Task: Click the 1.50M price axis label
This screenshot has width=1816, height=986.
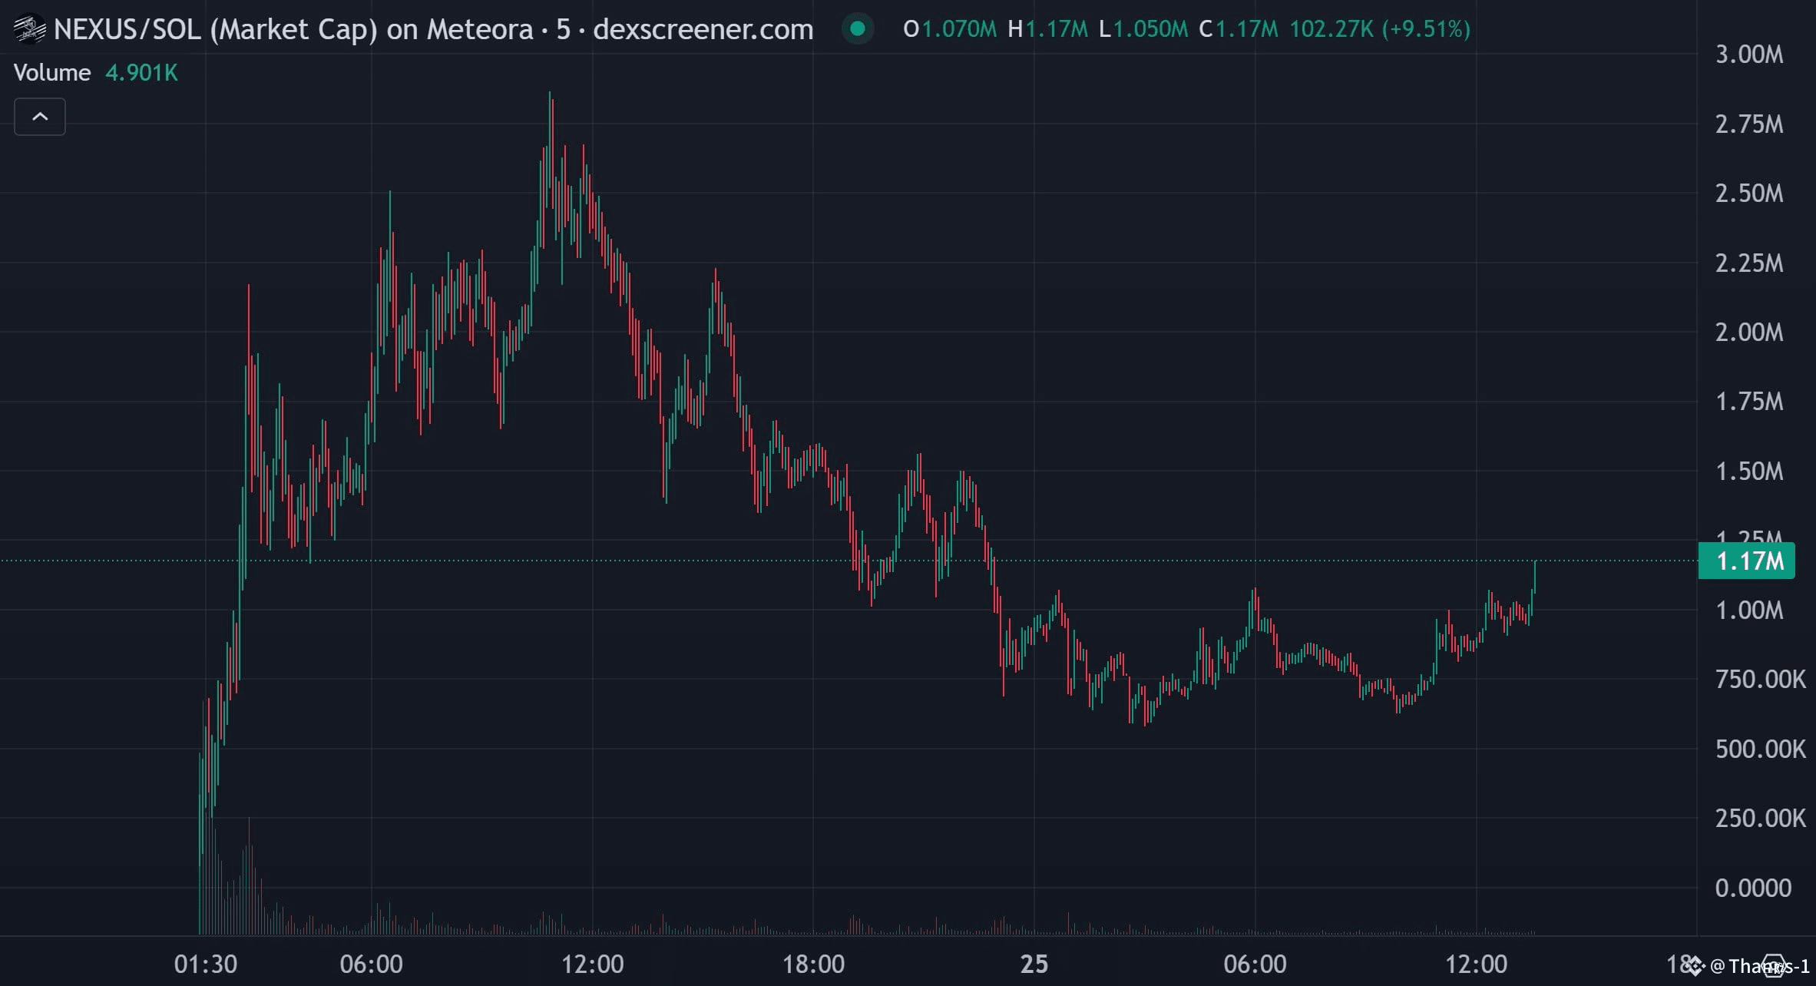Action: coord(1749,471)
